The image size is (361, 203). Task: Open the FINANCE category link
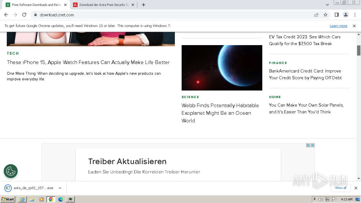click(278, 63)
